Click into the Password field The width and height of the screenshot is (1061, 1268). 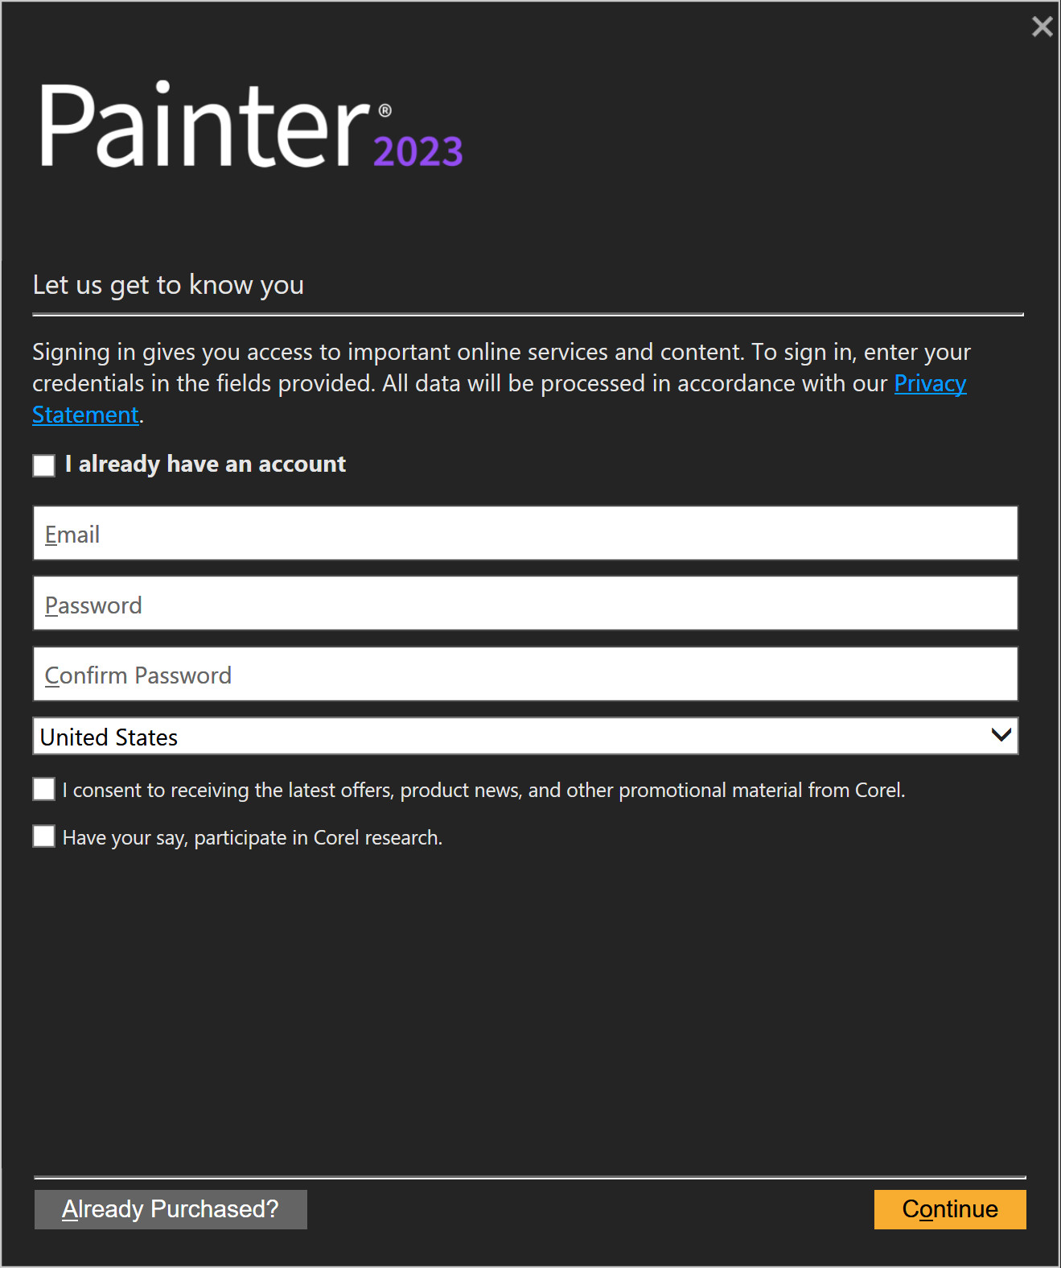coord(524,604)
